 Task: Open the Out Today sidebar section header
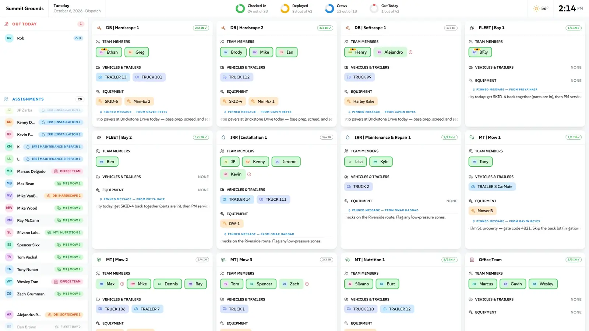[x=44, y=24]
